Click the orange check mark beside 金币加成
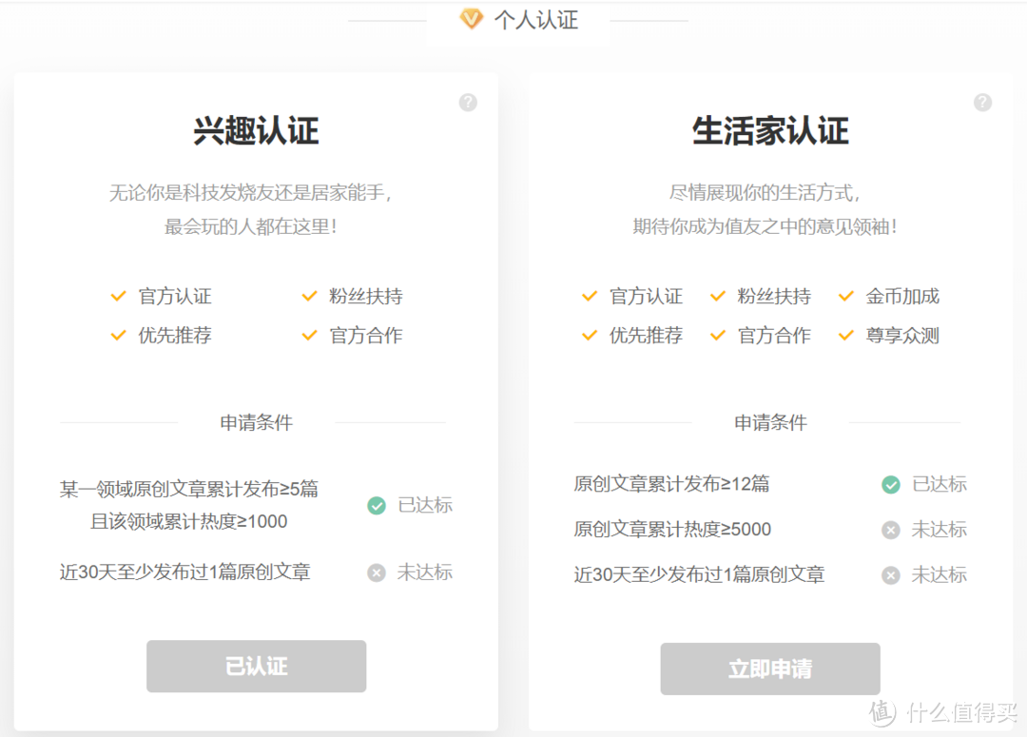Image resolution: width=1027 pixels, height=737 pixels. (x=846, y=296)
